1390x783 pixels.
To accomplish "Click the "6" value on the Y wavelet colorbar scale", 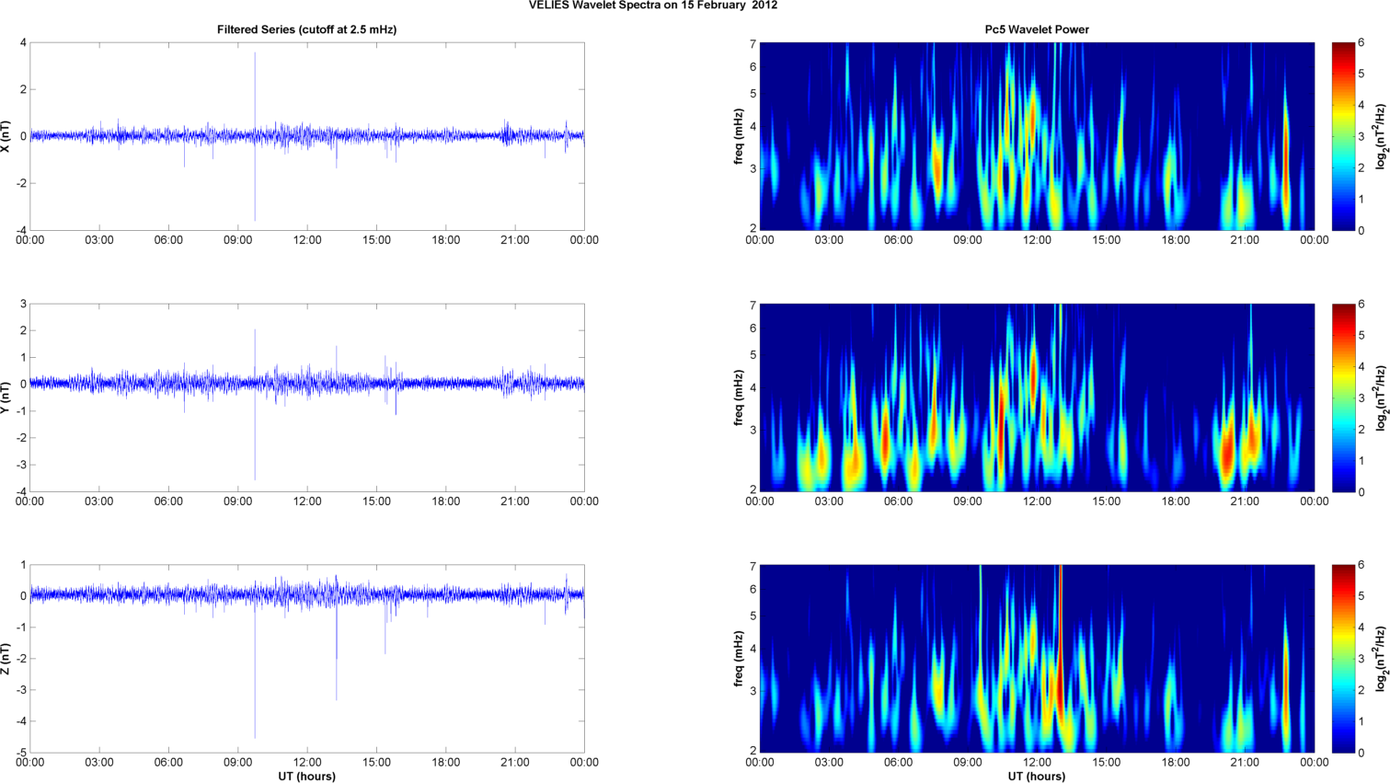I will pyautogui.click(x=1361, y=304).
